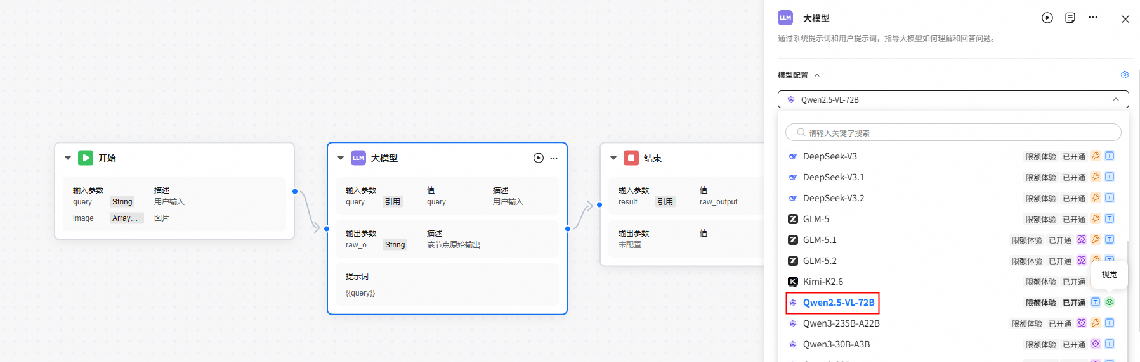The height and width of the screenshot is (362, 1140).
Task: Click the input connector dot on the 结束 node
Action: (x=599, y=204)
